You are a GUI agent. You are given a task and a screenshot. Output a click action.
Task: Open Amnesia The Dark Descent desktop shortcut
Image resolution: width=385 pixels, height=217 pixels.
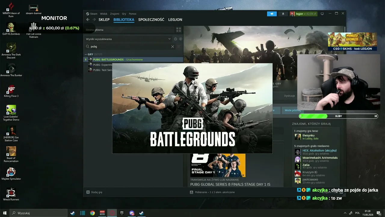11,51
